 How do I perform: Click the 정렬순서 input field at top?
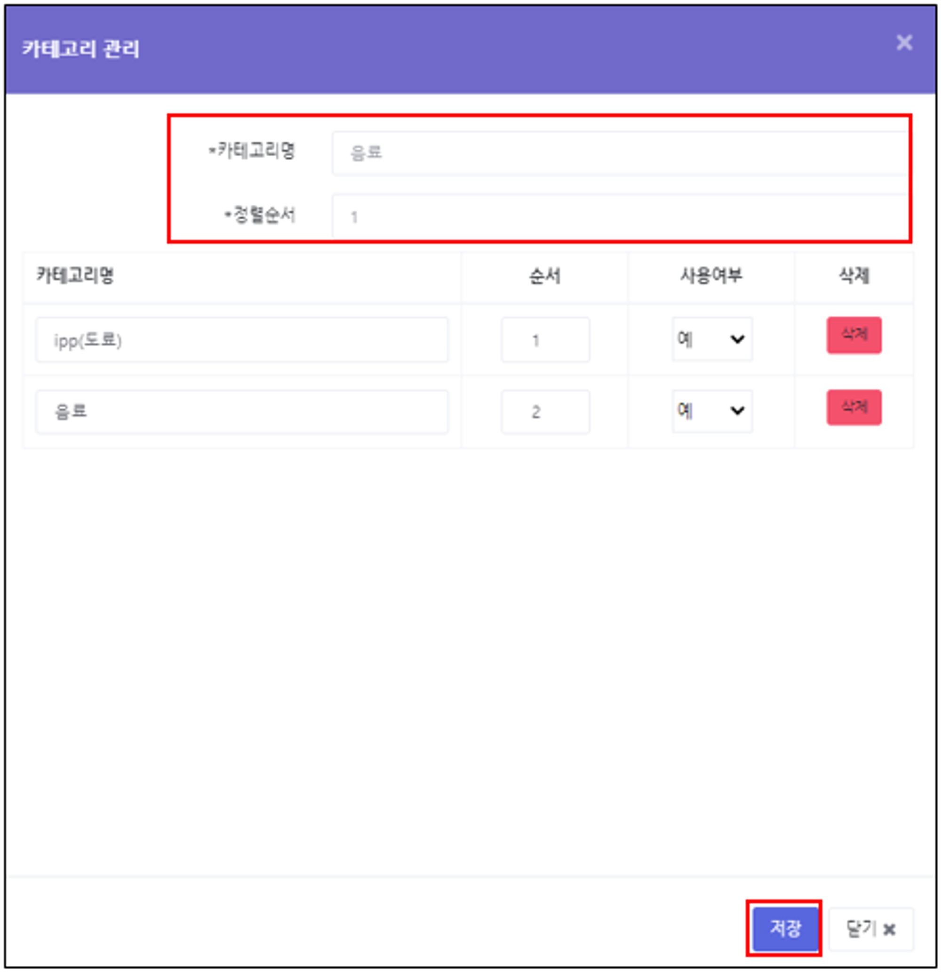coord(619,216)
